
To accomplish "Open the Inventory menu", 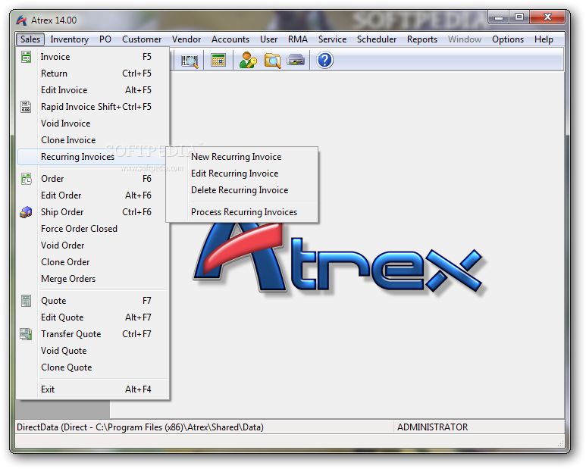I will 70,39.
